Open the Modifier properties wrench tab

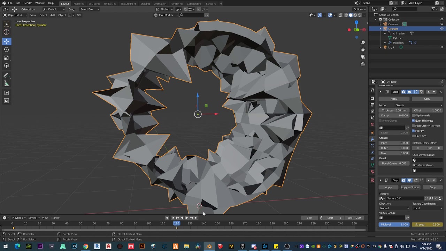coord(372,139)
